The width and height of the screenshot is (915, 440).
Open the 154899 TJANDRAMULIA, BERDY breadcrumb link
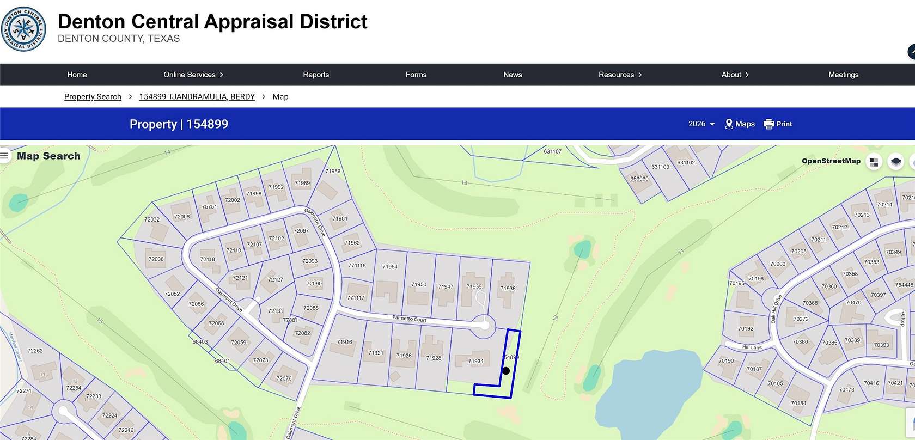[197, 96]
